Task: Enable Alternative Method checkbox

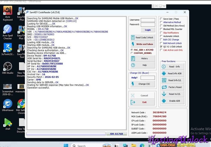Action: pyautogui.click(x=161, y=22)
